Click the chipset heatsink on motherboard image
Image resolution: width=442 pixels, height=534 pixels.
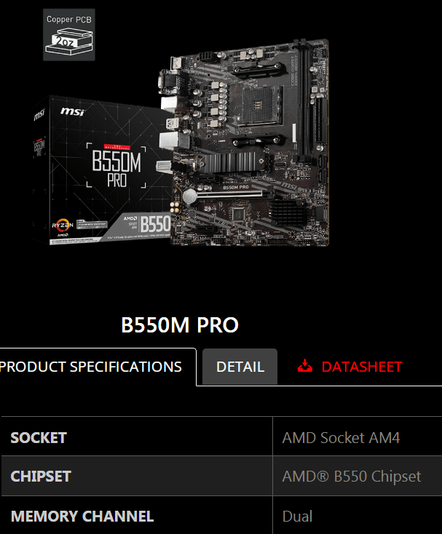(288, 213)
